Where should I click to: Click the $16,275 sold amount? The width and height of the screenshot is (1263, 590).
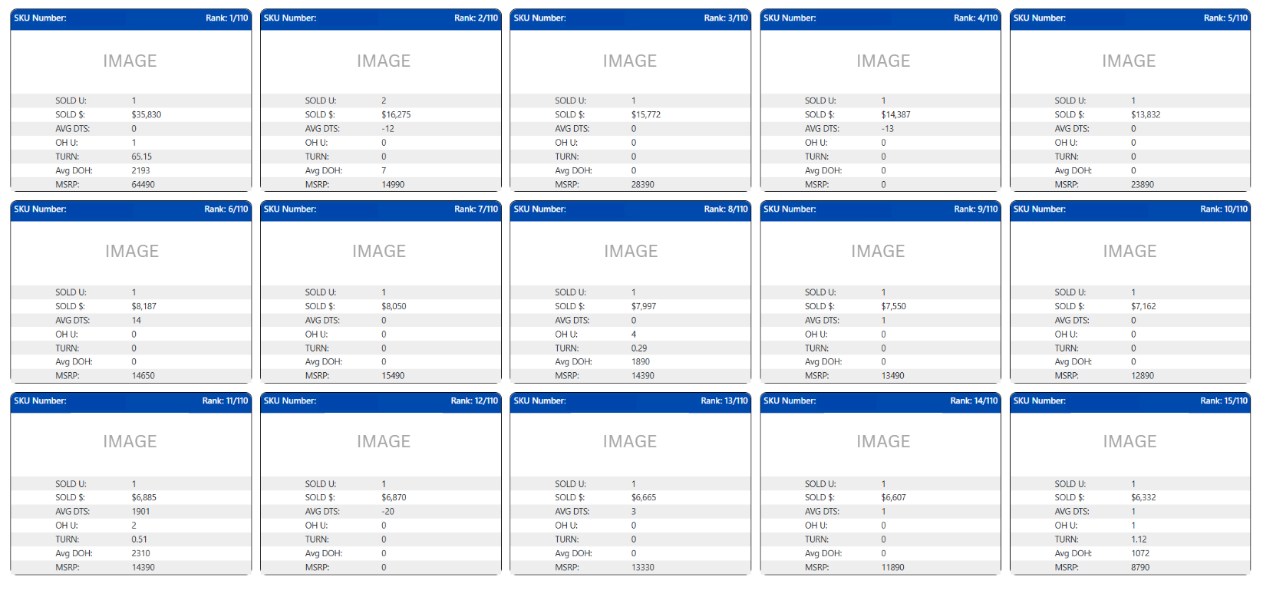pos(396,115)
